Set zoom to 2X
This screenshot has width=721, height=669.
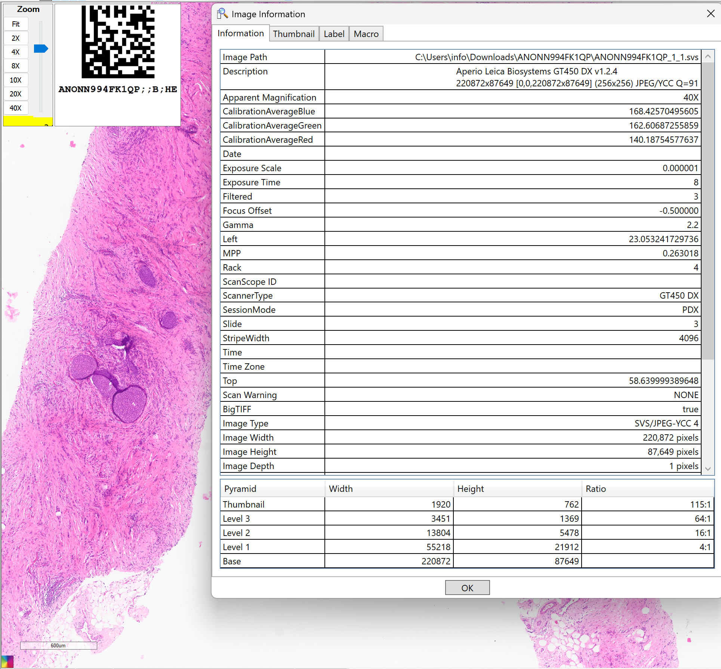click(x=16, y=38)
